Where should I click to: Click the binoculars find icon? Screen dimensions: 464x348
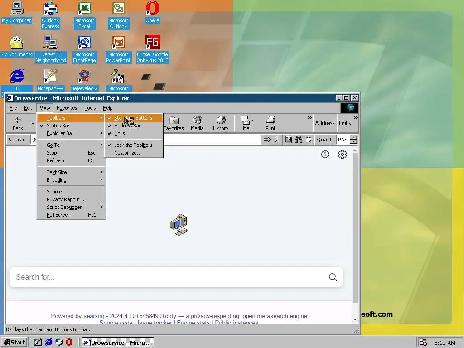[299, 140]
